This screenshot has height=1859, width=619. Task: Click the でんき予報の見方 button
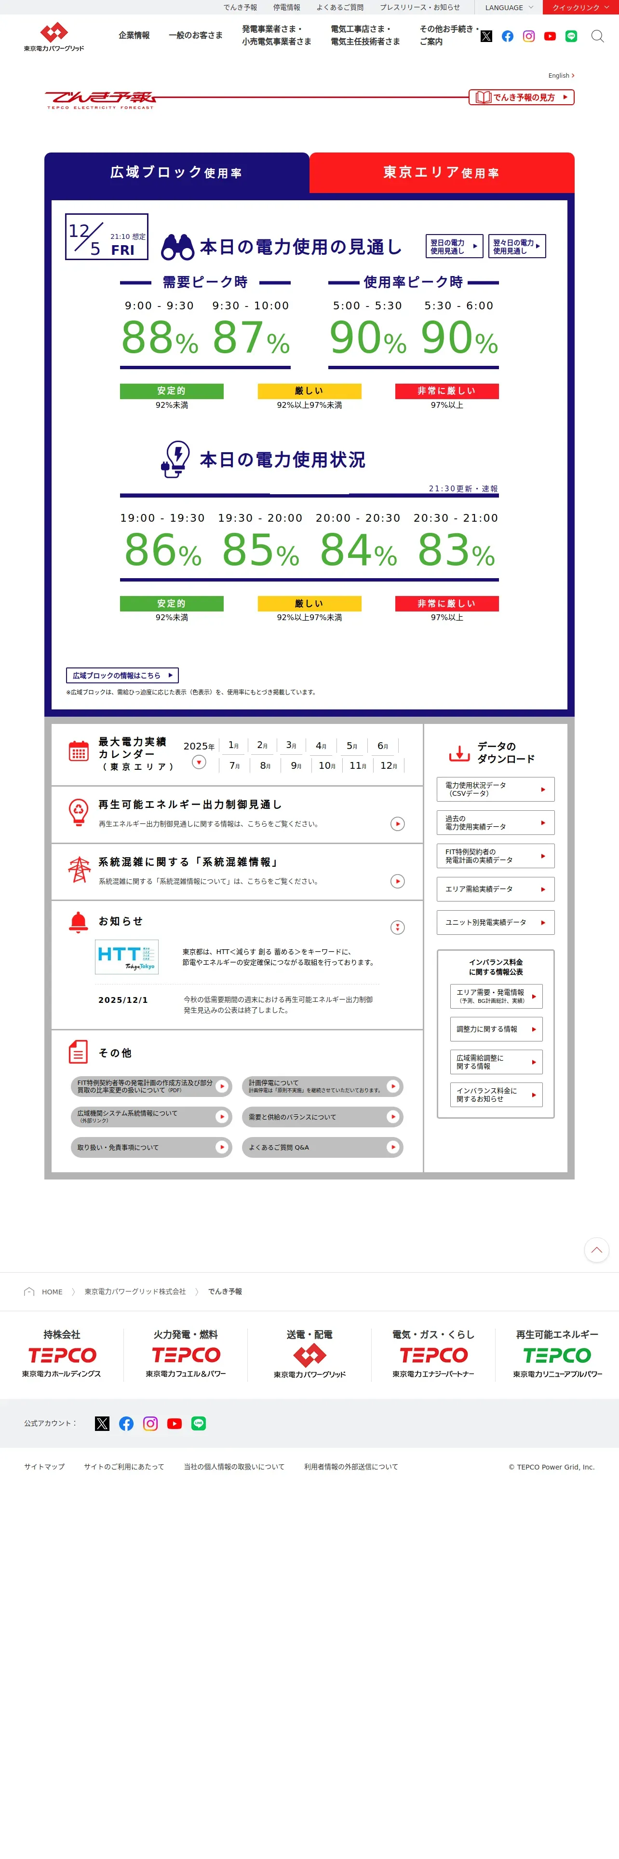pyautogui.click(x=522, y=97)
